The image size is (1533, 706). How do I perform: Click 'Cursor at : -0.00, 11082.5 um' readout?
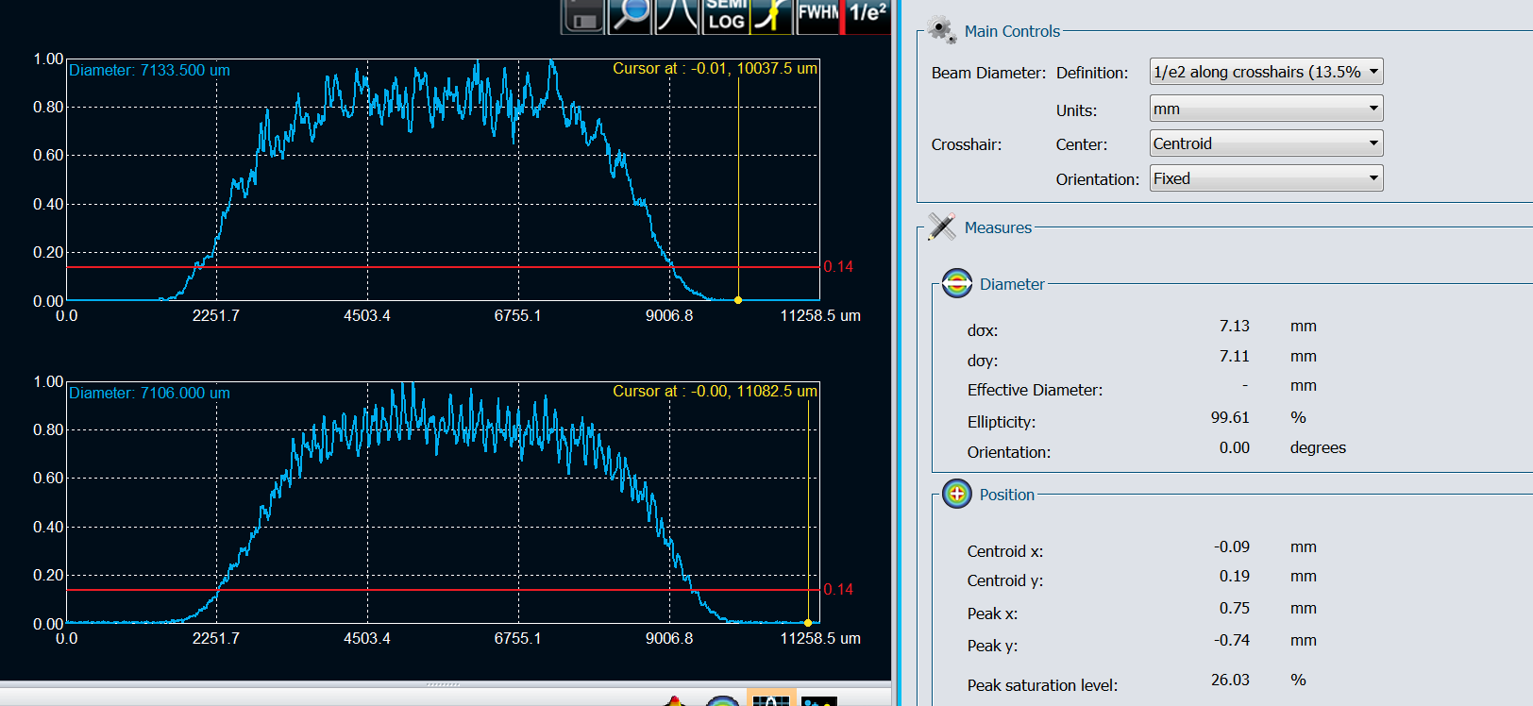715,391
